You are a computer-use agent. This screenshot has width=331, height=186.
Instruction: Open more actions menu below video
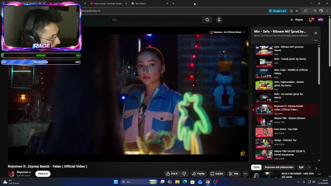(245, 174)
